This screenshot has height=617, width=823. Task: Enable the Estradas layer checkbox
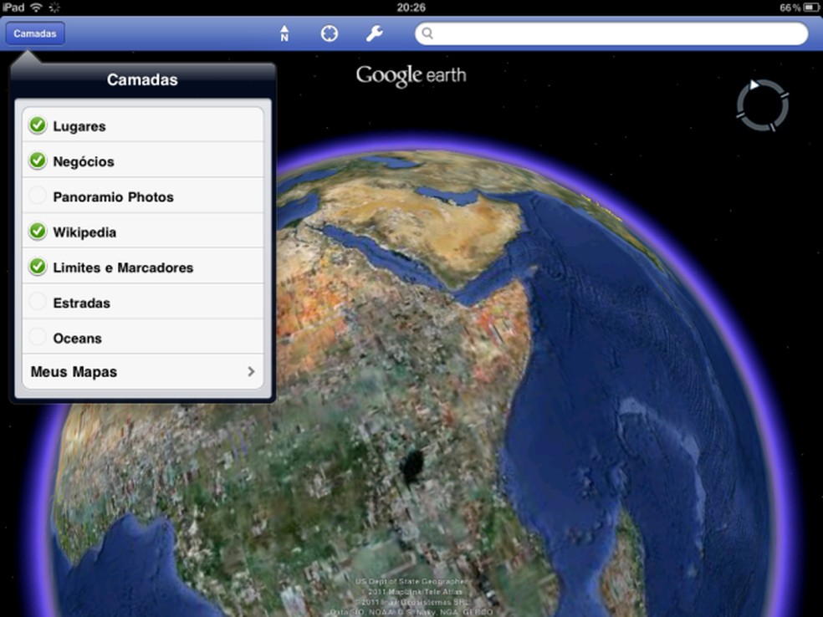(38, 302)
